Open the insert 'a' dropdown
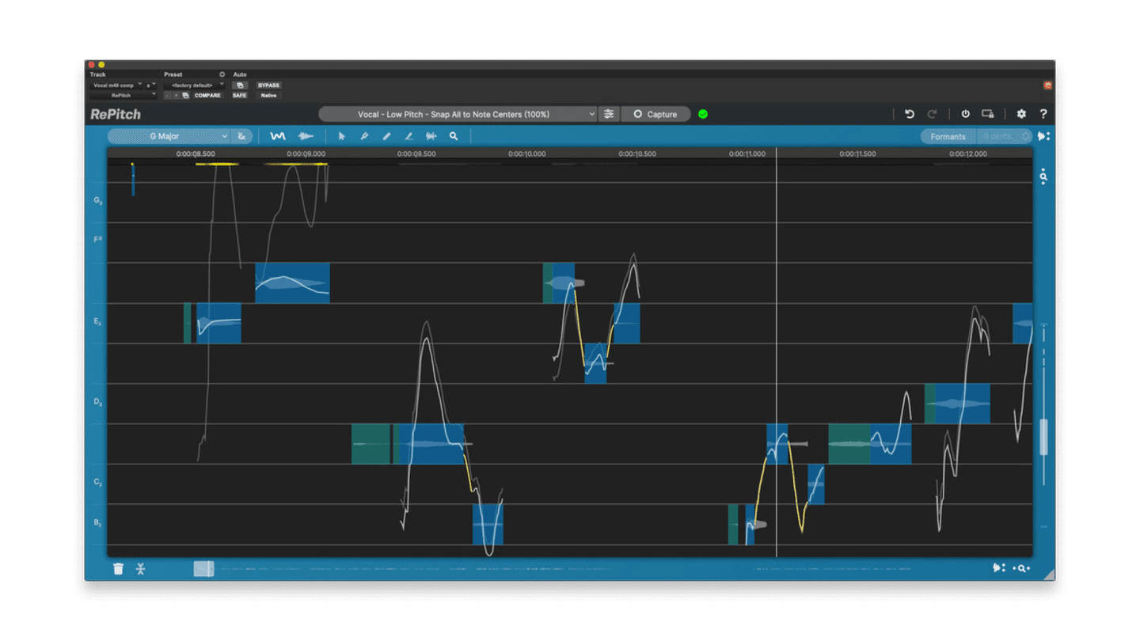 pyautogui.click(x=151, y=85)
